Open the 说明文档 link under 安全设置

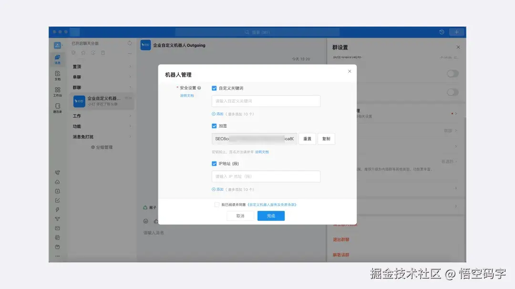(x=187, y=95)
